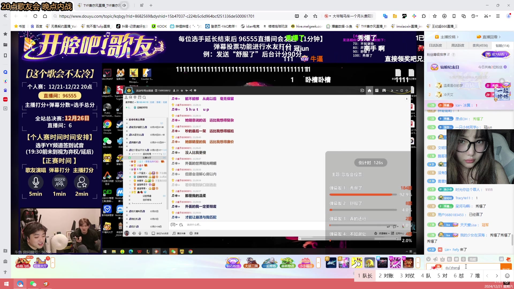Switch to the 日活跃度 tab
The width and height of the screenshot is (514, 289).
[x=436, y=45]
